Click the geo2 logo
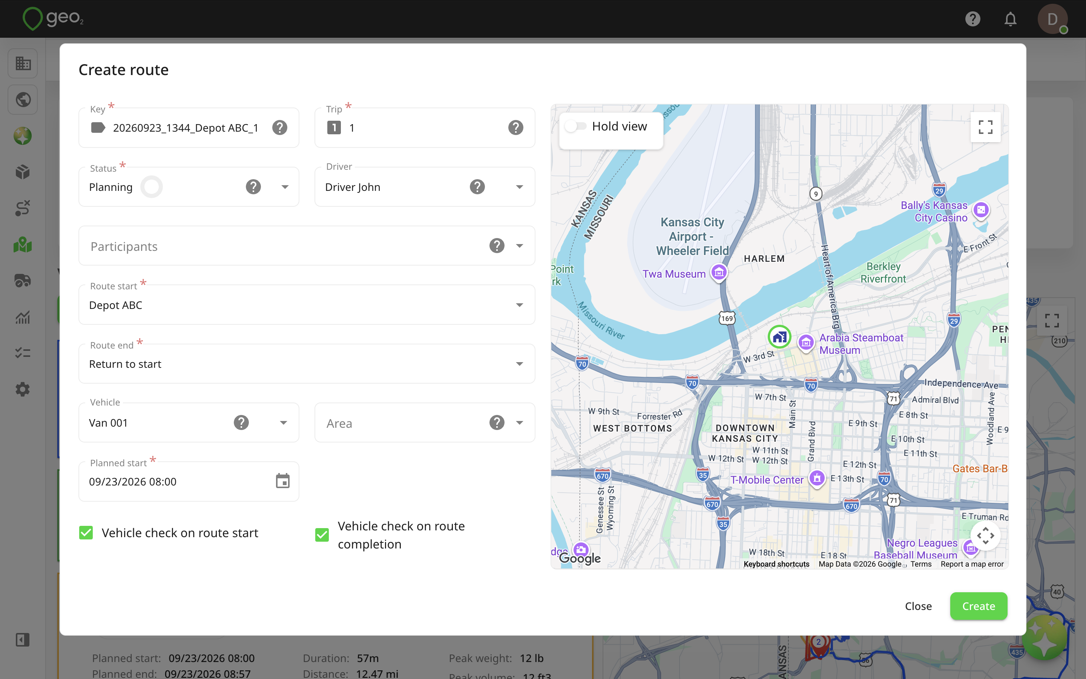 (53, 18)
